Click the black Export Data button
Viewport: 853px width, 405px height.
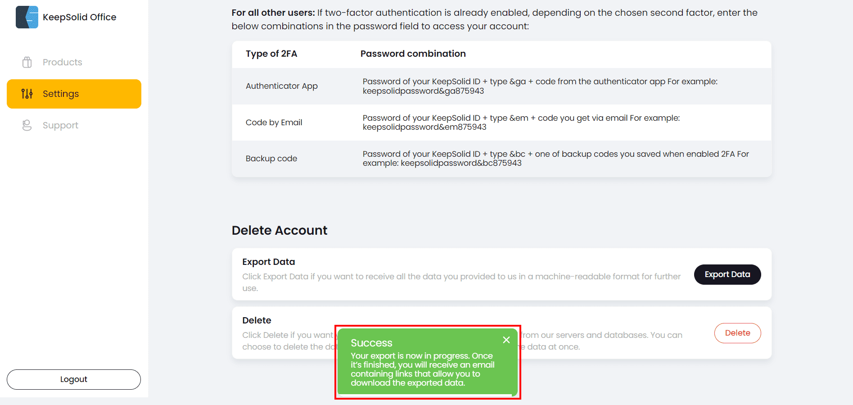[x=727, y=274]
